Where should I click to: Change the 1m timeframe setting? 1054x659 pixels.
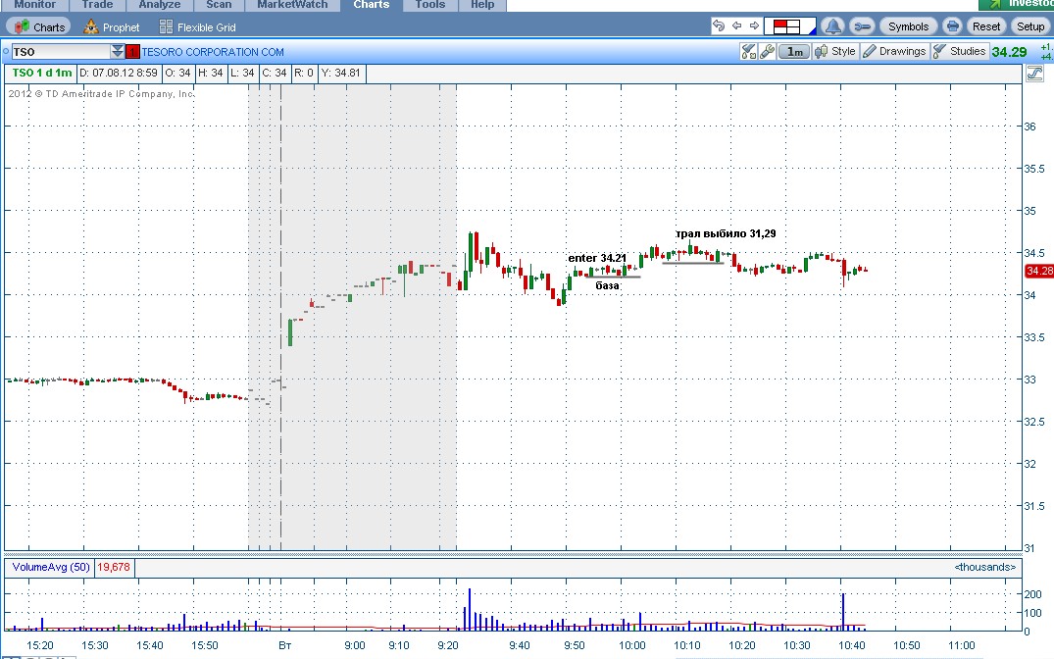[794, 52]
